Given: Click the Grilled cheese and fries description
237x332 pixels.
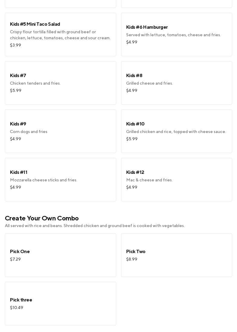Looking at the screenshot, I should 149,83.
